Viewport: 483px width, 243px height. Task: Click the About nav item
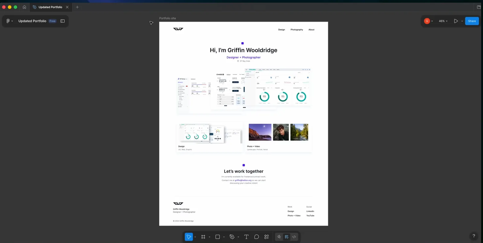(312, 30)
